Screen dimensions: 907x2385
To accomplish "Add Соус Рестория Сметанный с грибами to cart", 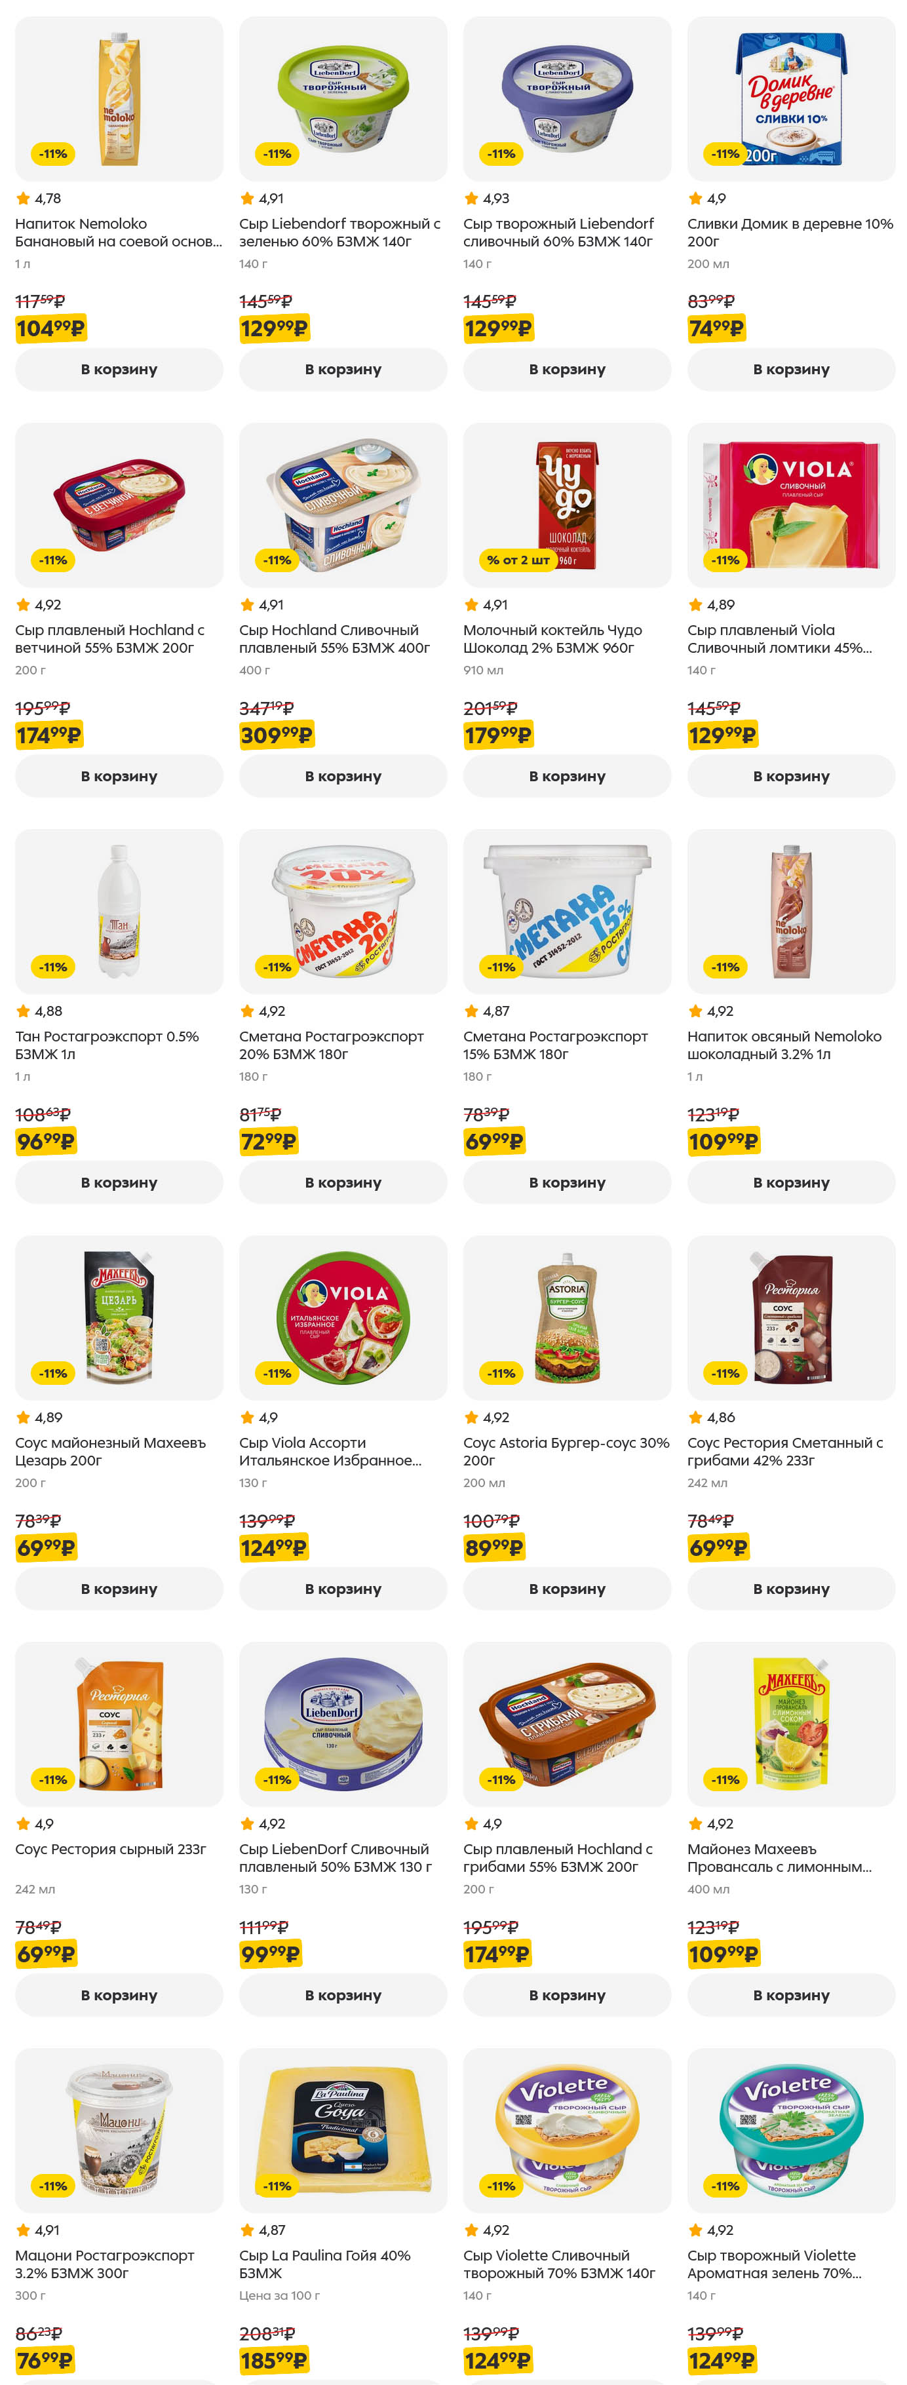I will click(790, 1589).
